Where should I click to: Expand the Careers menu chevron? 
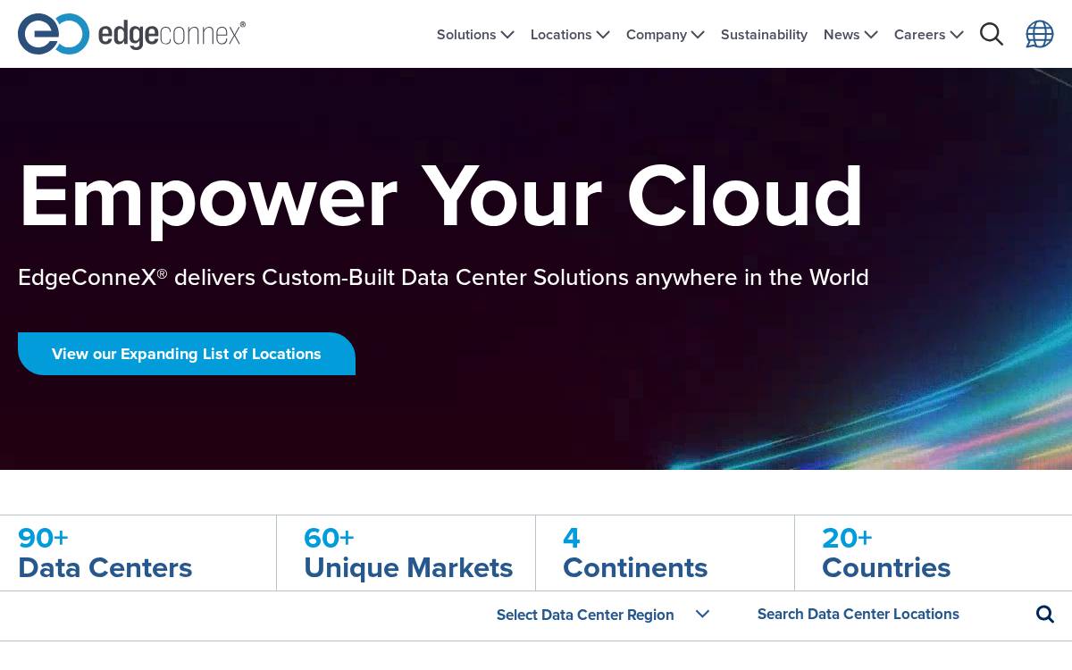(957, 35)
